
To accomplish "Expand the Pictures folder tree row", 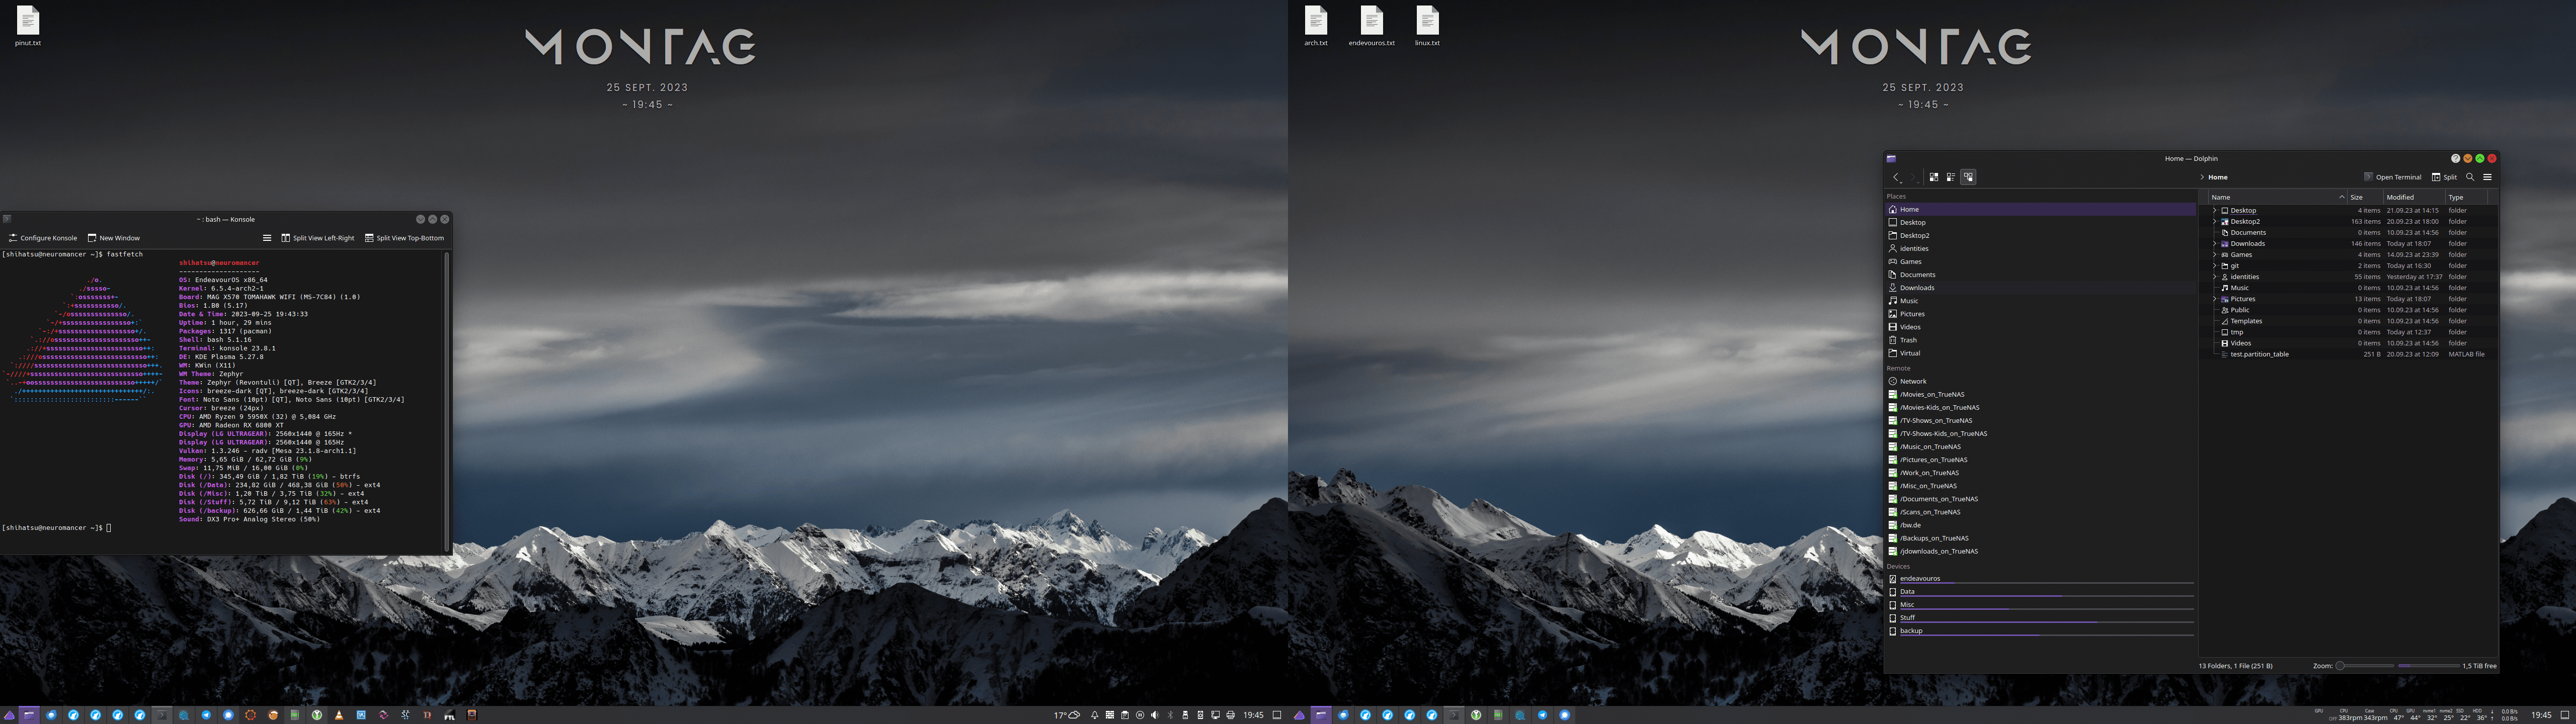I will (2214, 298).
